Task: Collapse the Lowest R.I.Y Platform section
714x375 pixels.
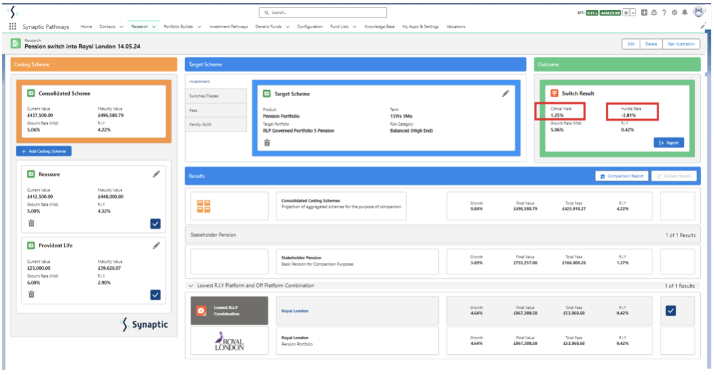Action: [191, 286]
